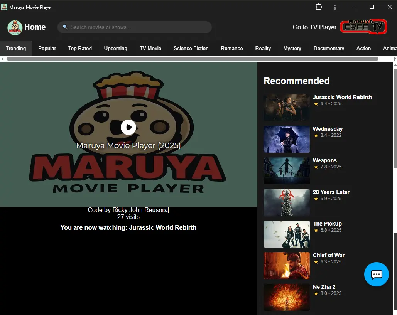
Task: Open the Action category
Action: pos(363,48)
